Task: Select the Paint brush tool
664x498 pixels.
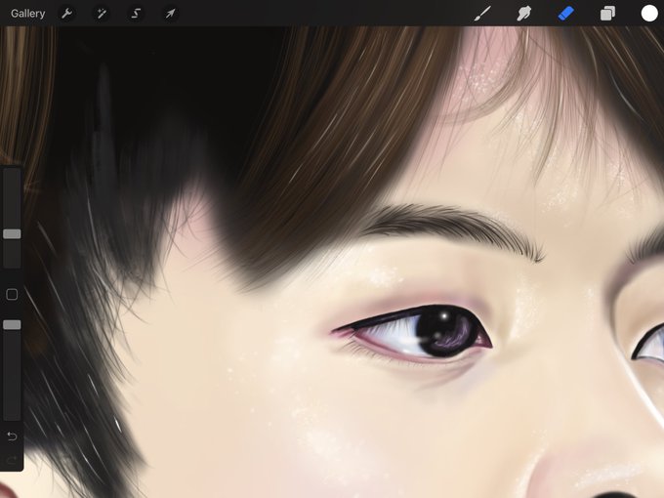Action: [x=482, y=14]
